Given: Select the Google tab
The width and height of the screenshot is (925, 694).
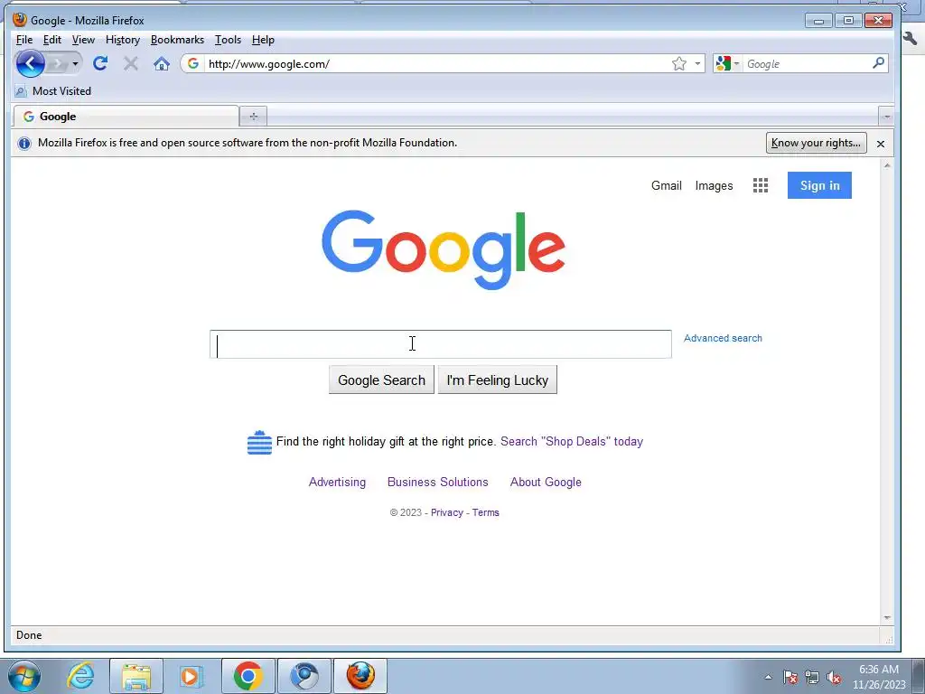Looking at the screenshot, I should pos(126,117).
